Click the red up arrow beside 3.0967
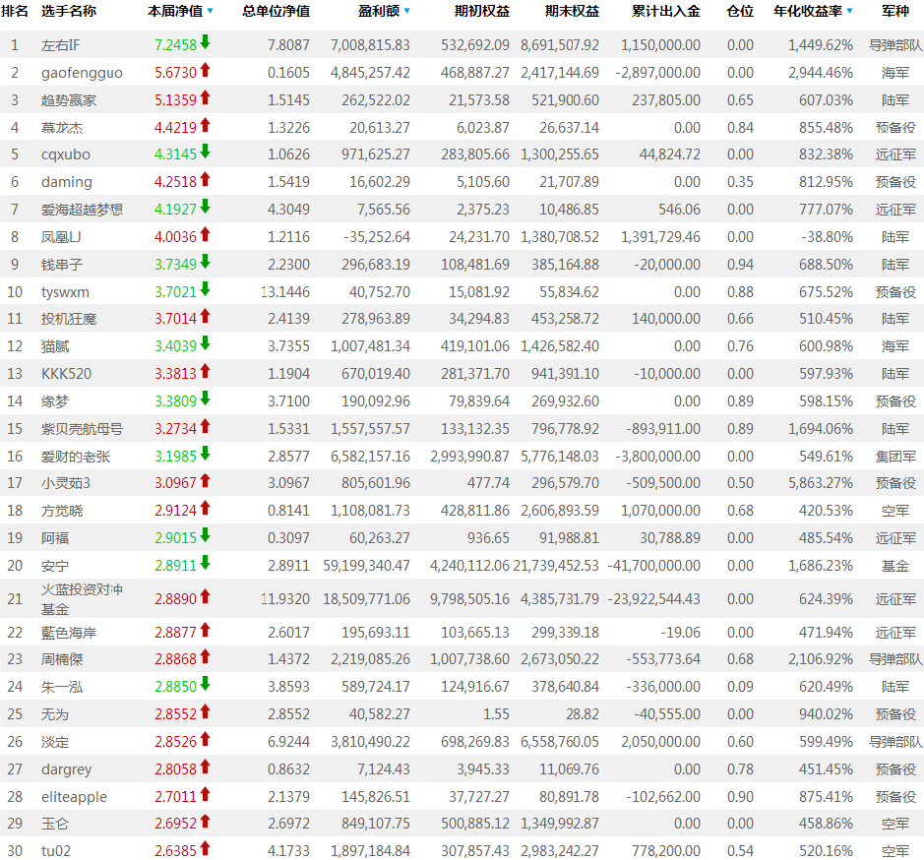Image resolution: width=924 pixels, height=860 pixels. pyautogui.click(x=205, y=480)
